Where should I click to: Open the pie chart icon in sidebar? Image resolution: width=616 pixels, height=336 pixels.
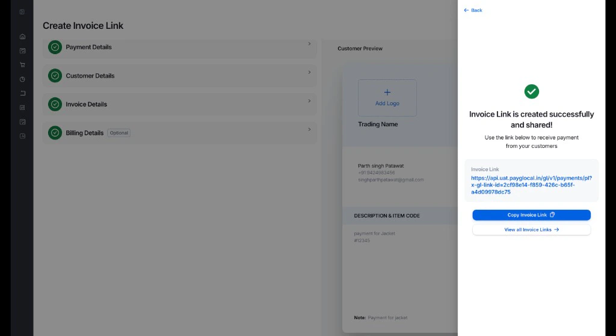(x=22, y=79)
